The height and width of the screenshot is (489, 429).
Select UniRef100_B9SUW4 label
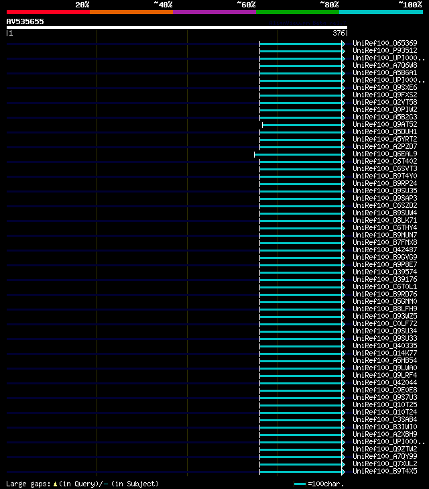[385, 213]
